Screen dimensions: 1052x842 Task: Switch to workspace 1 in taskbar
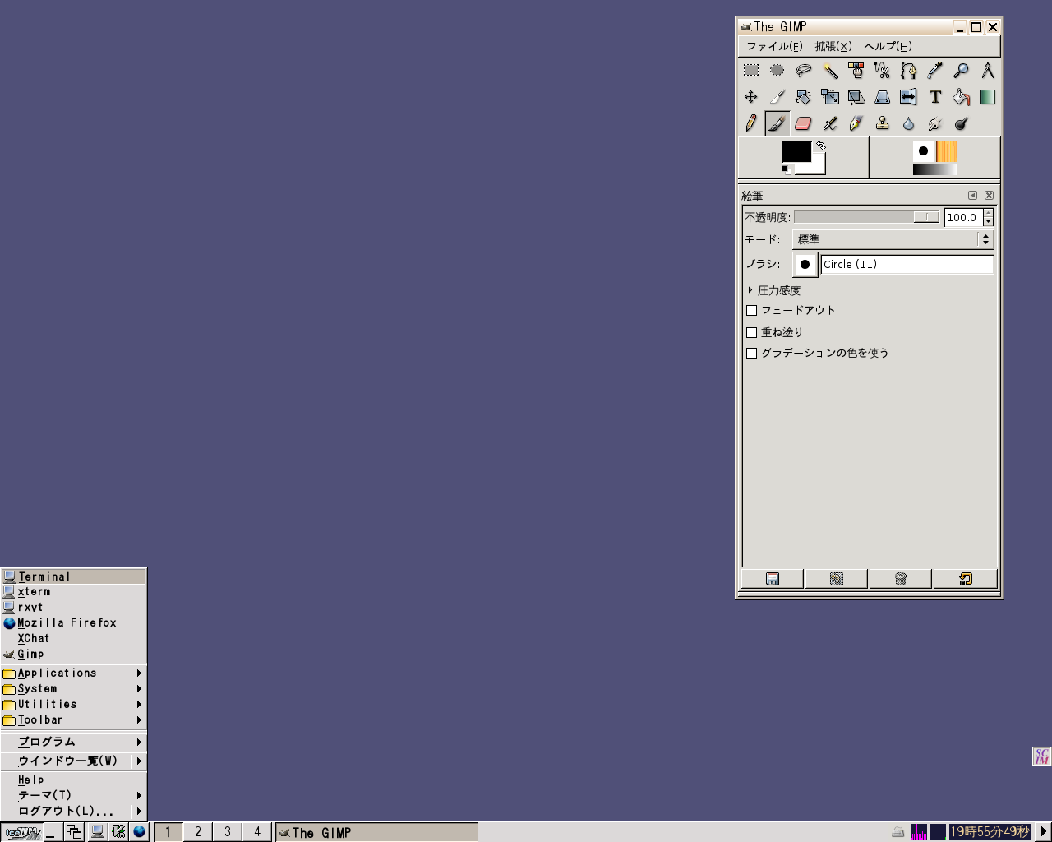tap(168, 832)
